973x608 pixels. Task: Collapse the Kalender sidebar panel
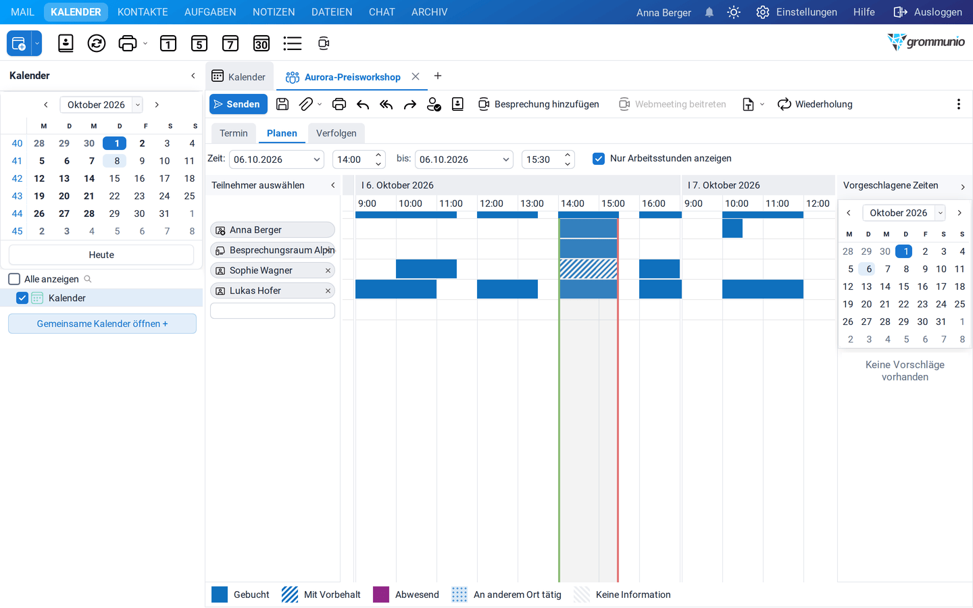coord(193,76)
